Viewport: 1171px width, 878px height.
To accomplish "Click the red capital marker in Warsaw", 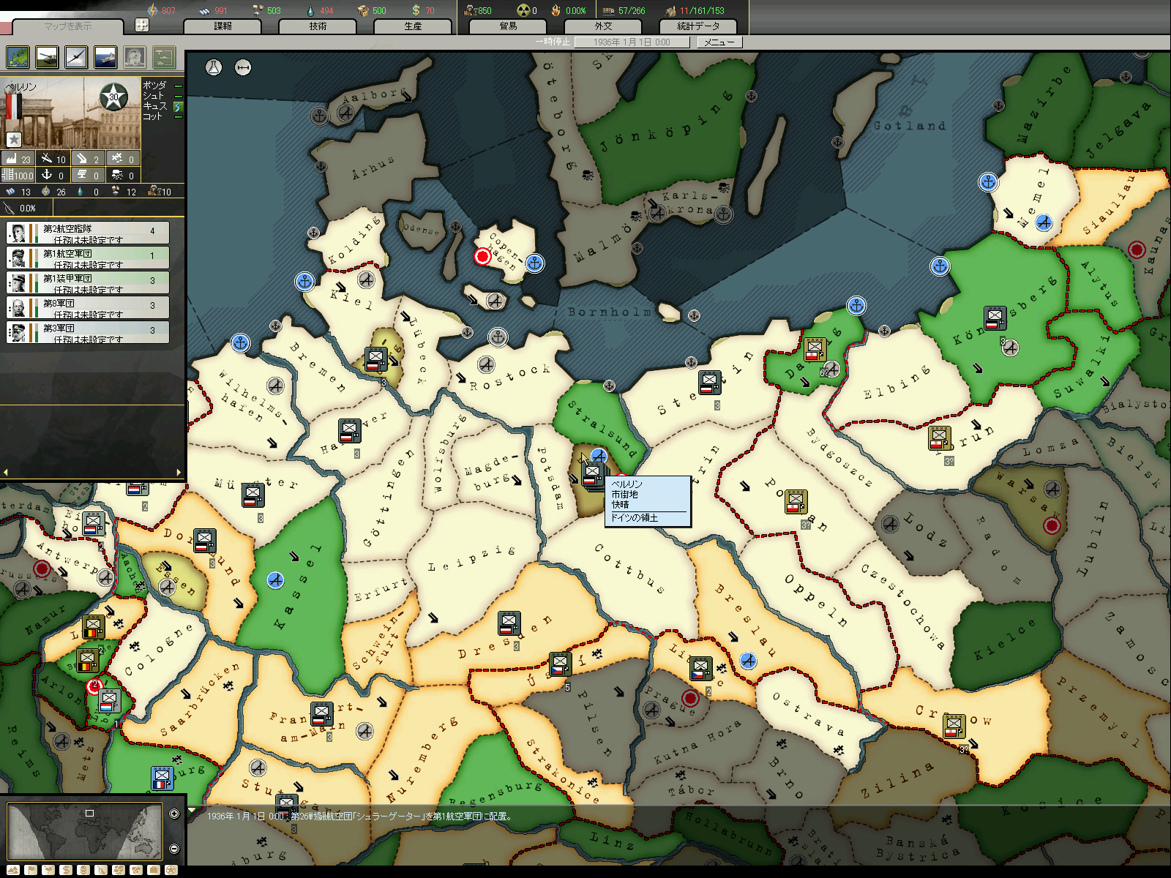I will point(1052,525).
